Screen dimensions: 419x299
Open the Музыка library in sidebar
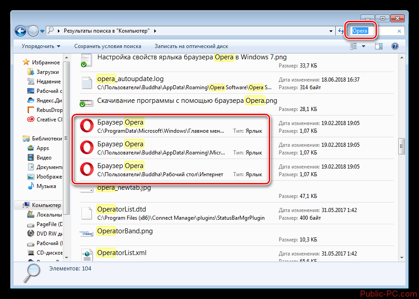46,186
